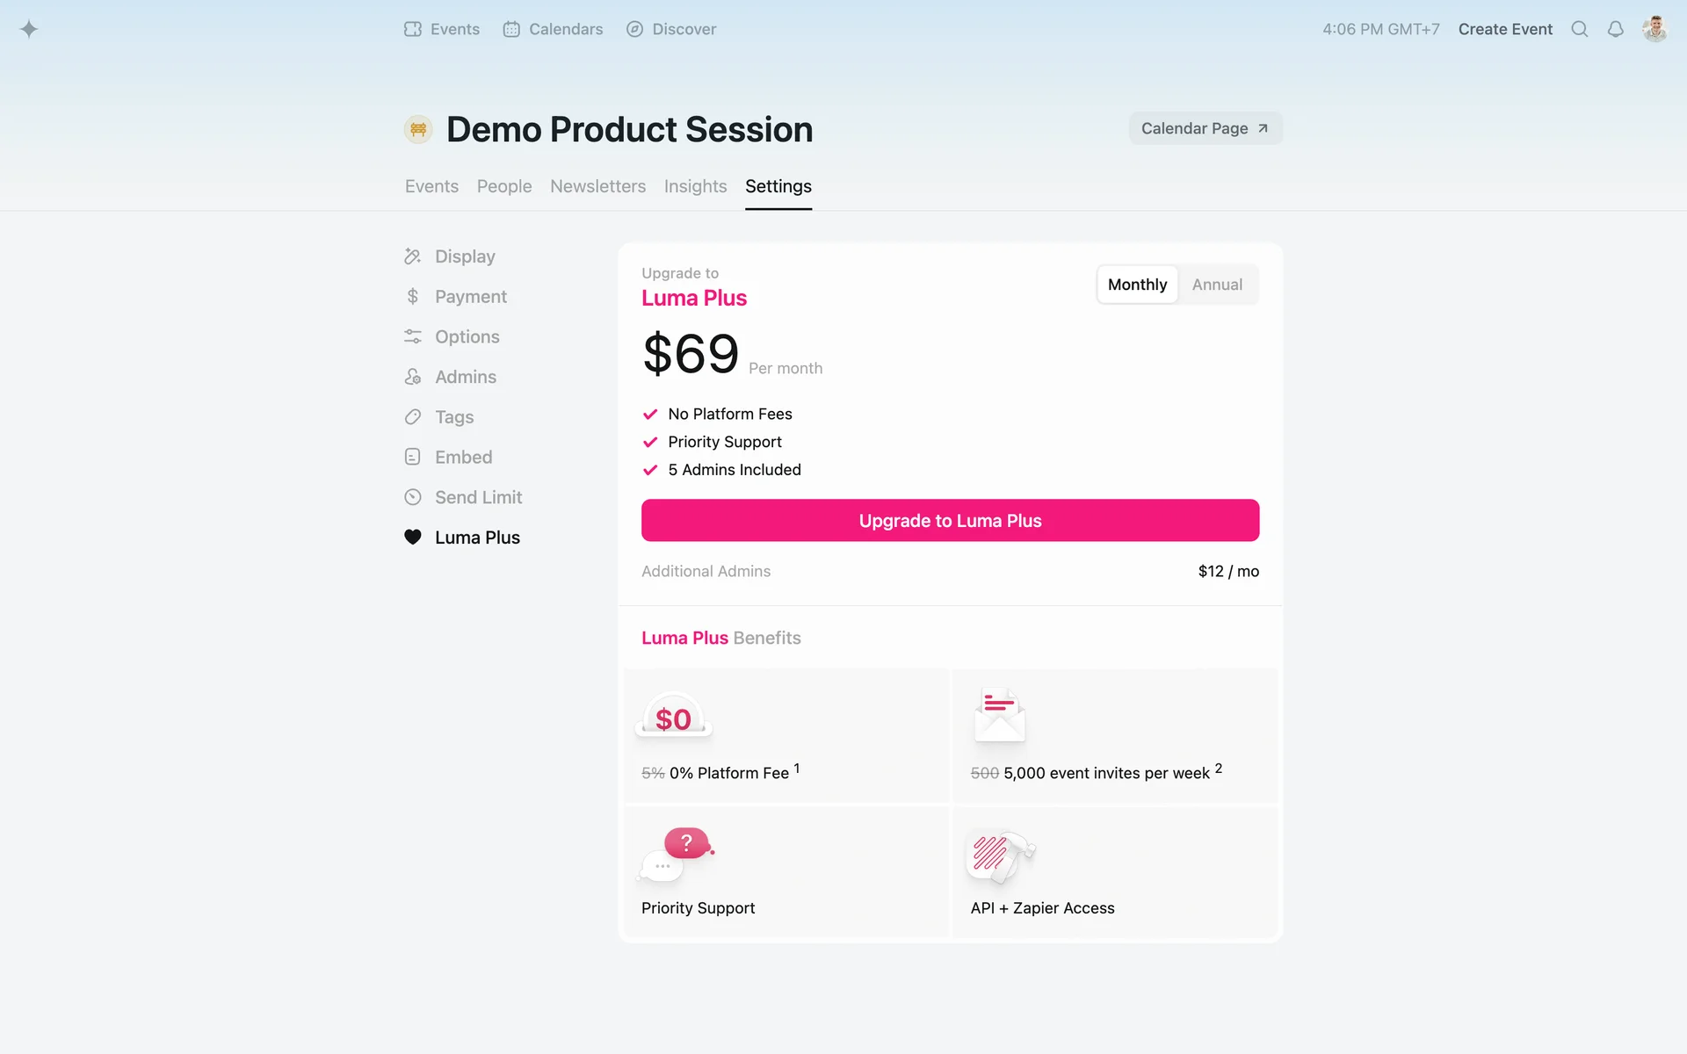Image resolution: width=1687 pixels, height=1054 pixels.
Task: Click the Send Limit clock icon
Action: (x=413, y=497)
